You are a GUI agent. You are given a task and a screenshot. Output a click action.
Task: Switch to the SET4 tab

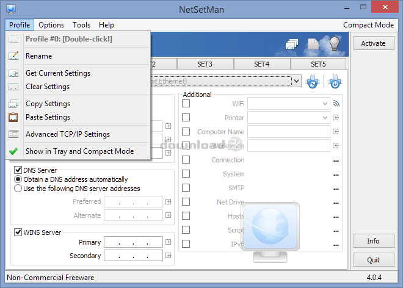tap(261, 64)
